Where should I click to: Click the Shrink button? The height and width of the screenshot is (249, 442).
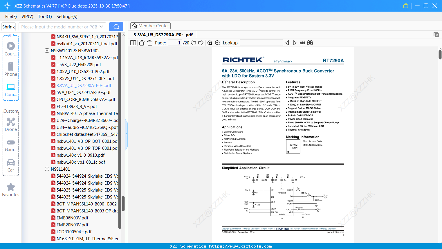tap(9, 27)
